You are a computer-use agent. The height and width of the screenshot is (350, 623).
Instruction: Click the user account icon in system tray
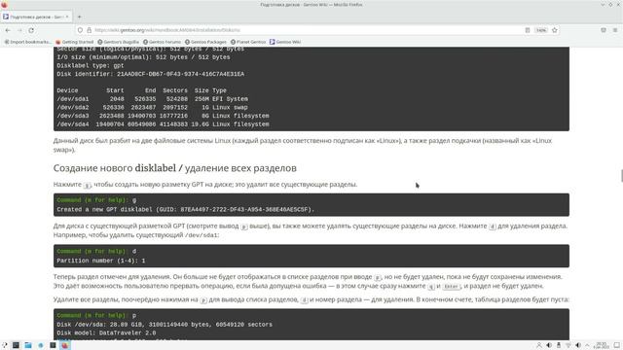[539, 345]
